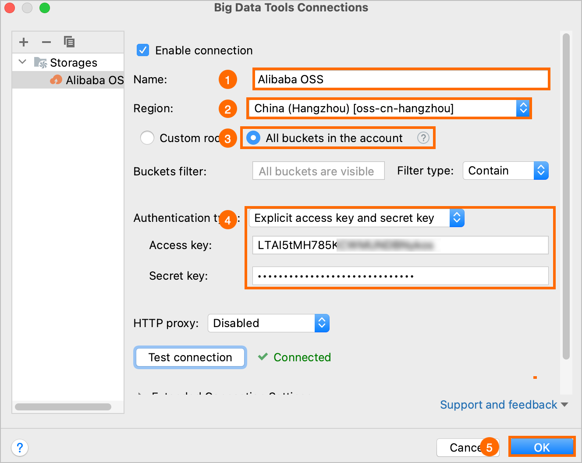Open the Filter type Contain dropdown

pyautogui.click(x=506, y=171)
